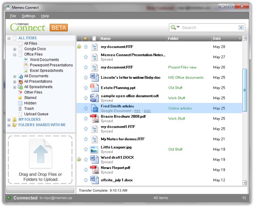Star the Little Leaguer.jpg file
The height and width of the screenshot is (207, 254).
86,149
